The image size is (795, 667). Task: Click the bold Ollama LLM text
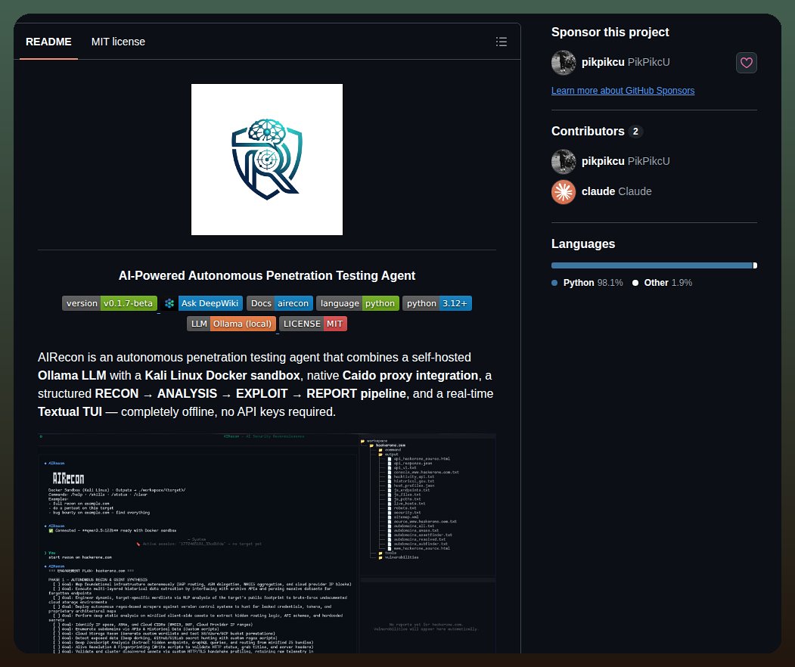click(x=72, y=376)
